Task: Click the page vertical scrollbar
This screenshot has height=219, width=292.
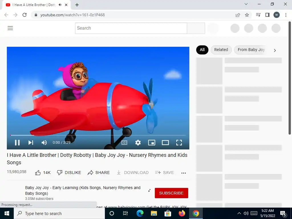Action: [290, 78]
